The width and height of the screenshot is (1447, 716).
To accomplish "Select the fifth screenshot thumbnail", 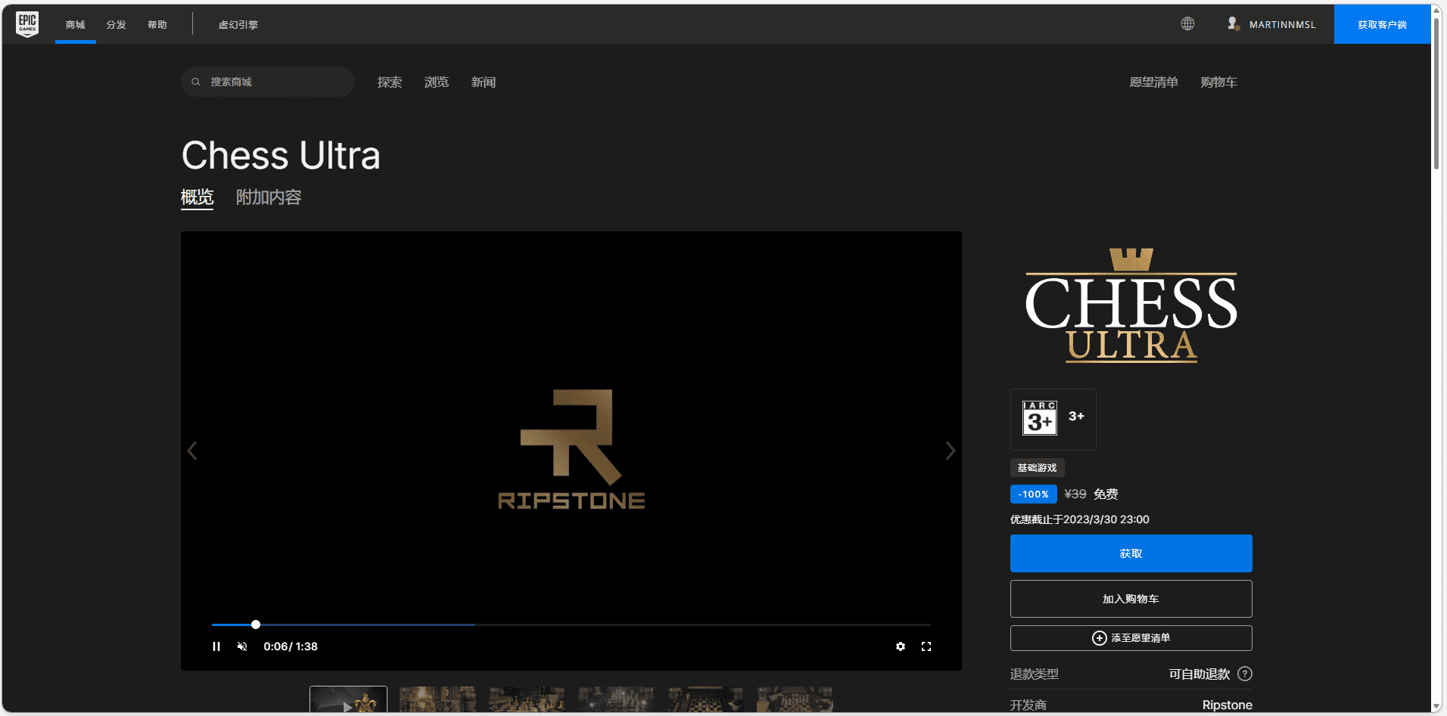I will click(x=705, y=699).
